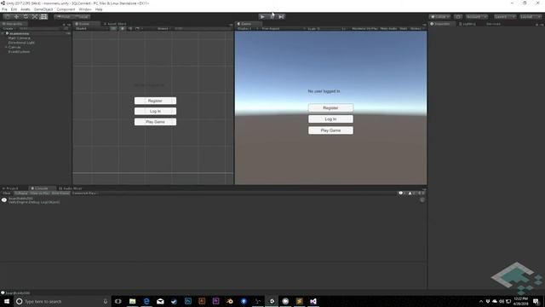The width and height of the screenshot is (545, 307).
Task: Open File Explorer from the taskbar
Action: click(133, 301)
